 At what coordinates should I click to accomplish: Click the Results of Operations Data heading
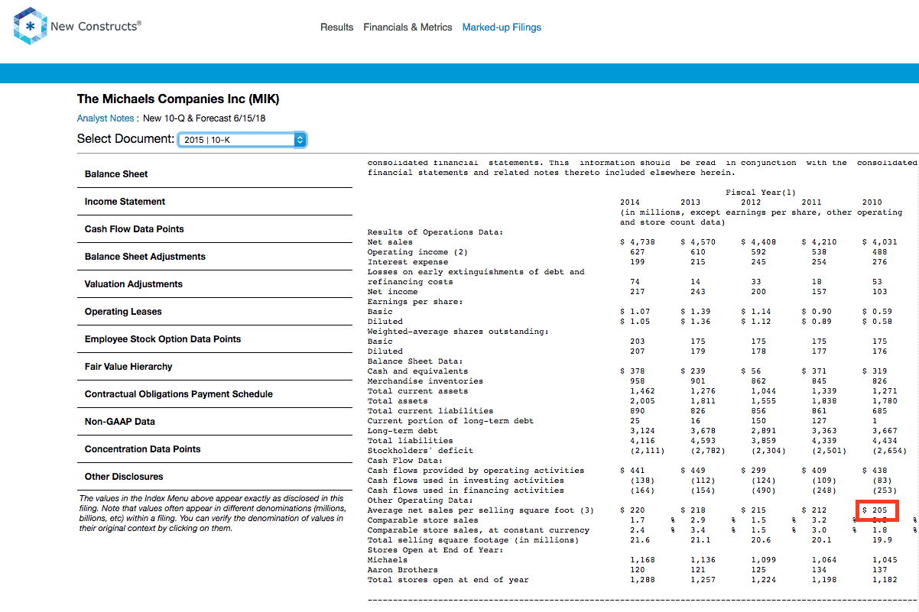436,232
